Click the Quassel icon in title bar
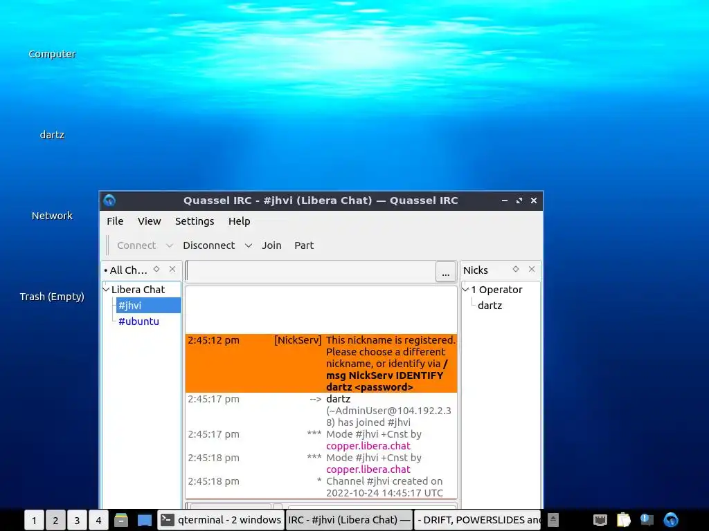The height and width of the screenshot is (531, 709). coord(109,201)
